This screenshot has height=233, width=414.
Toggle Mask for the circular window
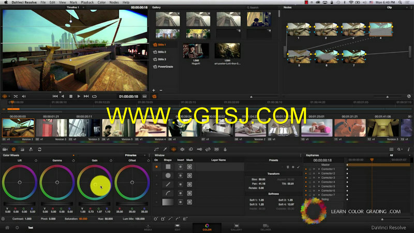coord(189,176)
